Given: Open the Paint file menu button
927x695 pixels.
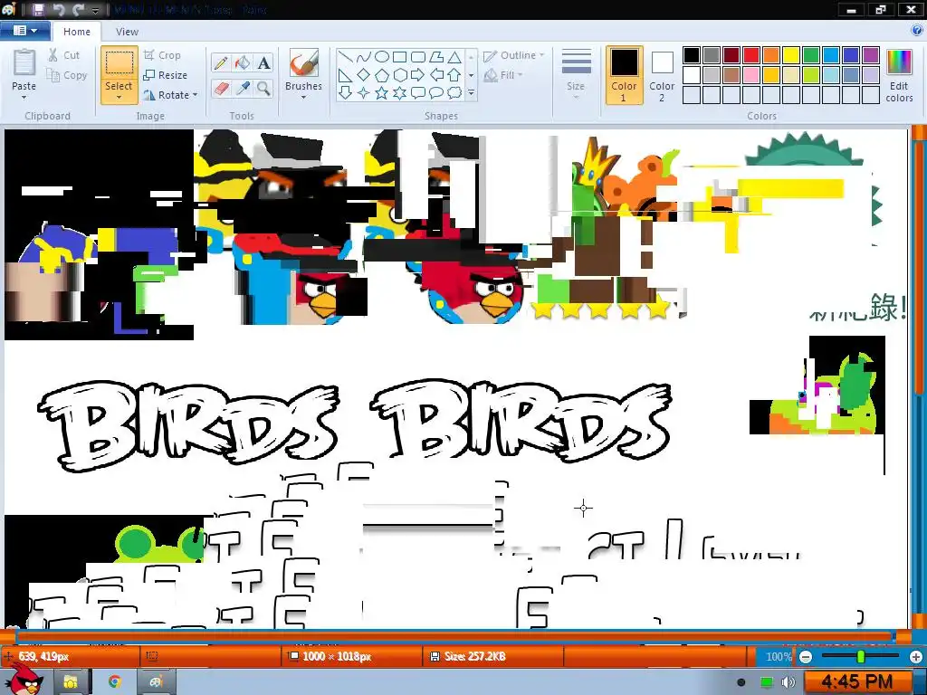Looking at the screenshot, I should point(24,30).
